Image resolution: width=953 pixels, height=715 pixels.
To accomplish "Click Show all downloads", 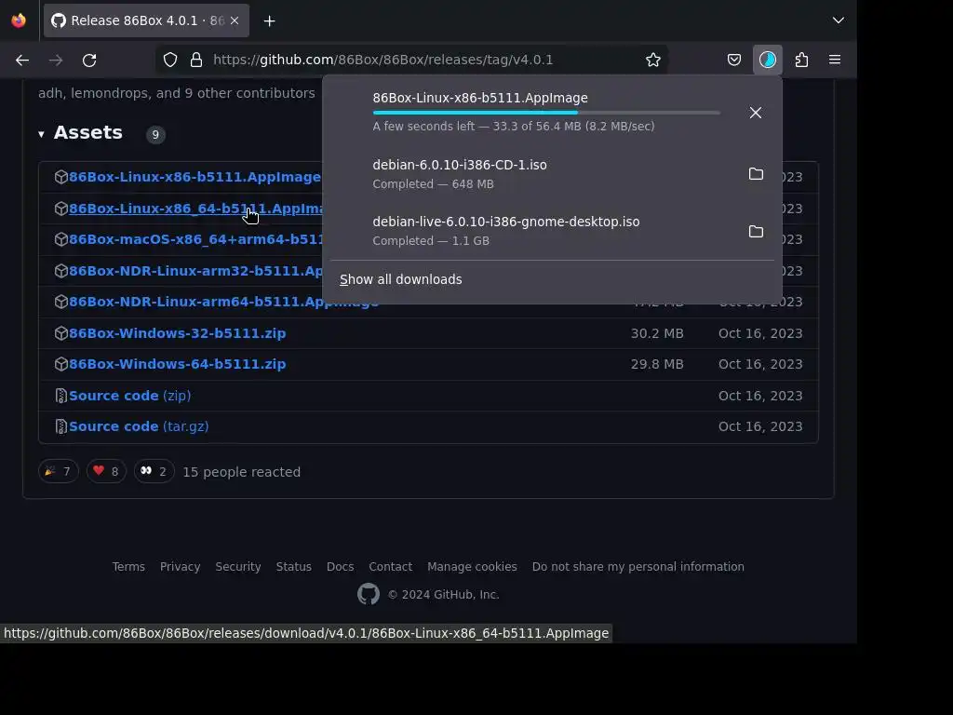I will coord(401,279).
